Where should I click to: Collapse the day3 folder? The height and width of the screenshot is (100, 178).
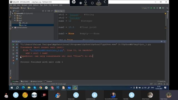[15, 21]
